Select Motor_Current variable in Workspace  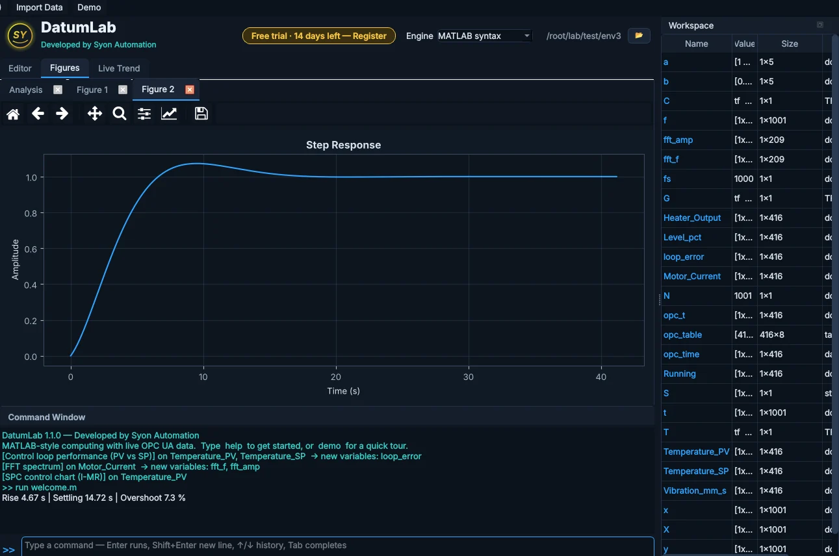click(692, 276)
